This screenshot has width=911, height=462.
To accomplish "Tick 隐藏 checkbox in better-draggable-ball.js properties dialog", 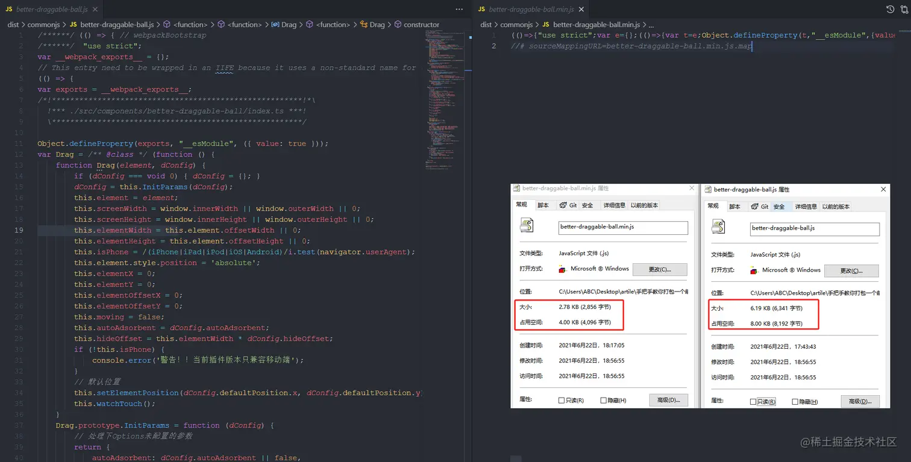I will 795,402.
